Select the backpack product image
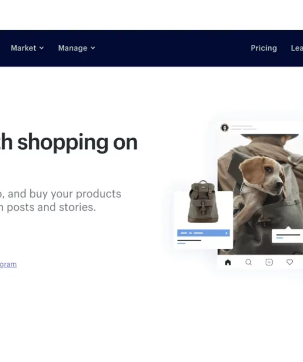The width and height of the screenshot is (303, 362). pos(203,202)
